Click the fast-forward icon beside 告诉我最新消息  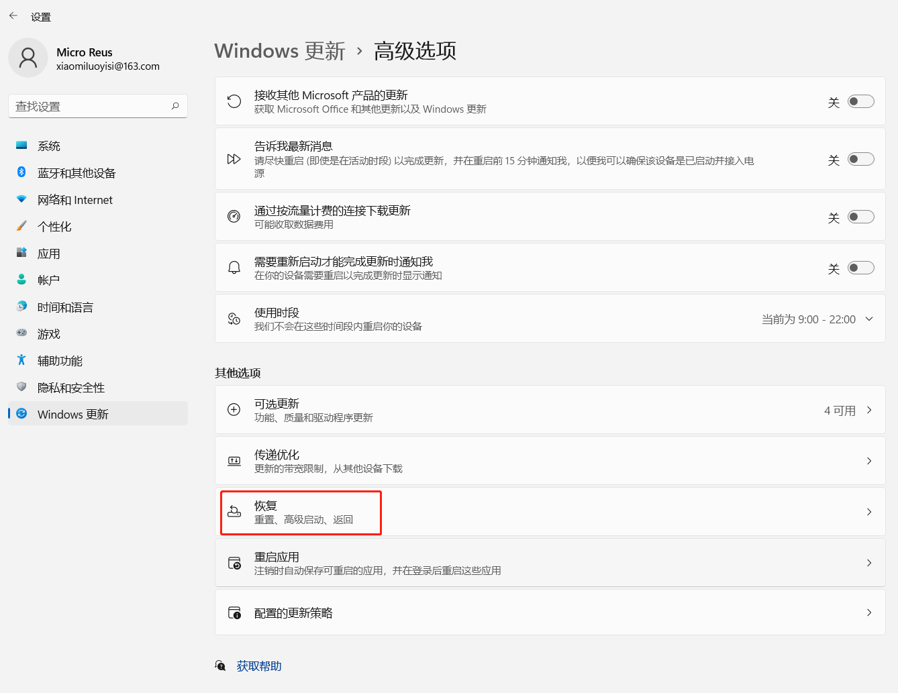(x=234, y=159)
